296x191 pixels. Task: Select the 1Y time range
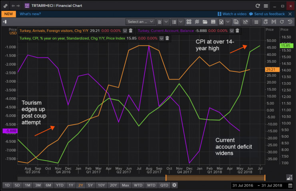(x=70, y=185)
